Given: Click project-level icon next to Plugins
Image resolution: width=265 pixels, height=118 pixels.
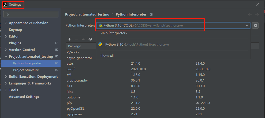Looking at the screenshot, I should point(57,43).
